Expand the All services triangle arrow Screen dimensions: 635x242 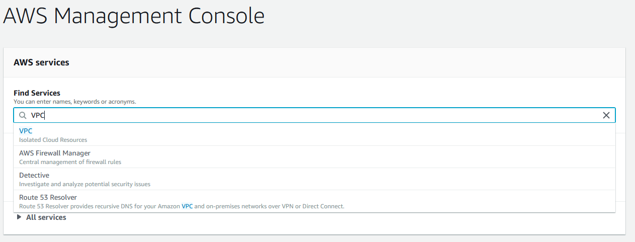19,217
